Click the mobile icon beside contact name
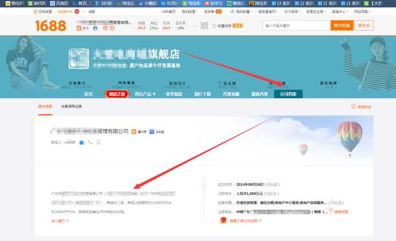 tap(98, 142)
